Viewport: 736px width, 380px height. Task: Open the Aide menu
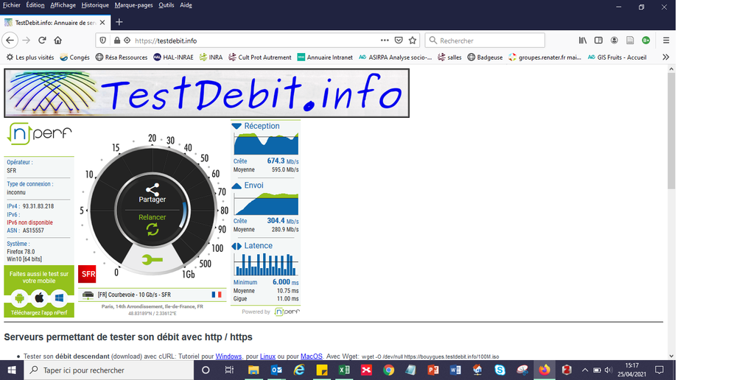click(x=186, y=5)
